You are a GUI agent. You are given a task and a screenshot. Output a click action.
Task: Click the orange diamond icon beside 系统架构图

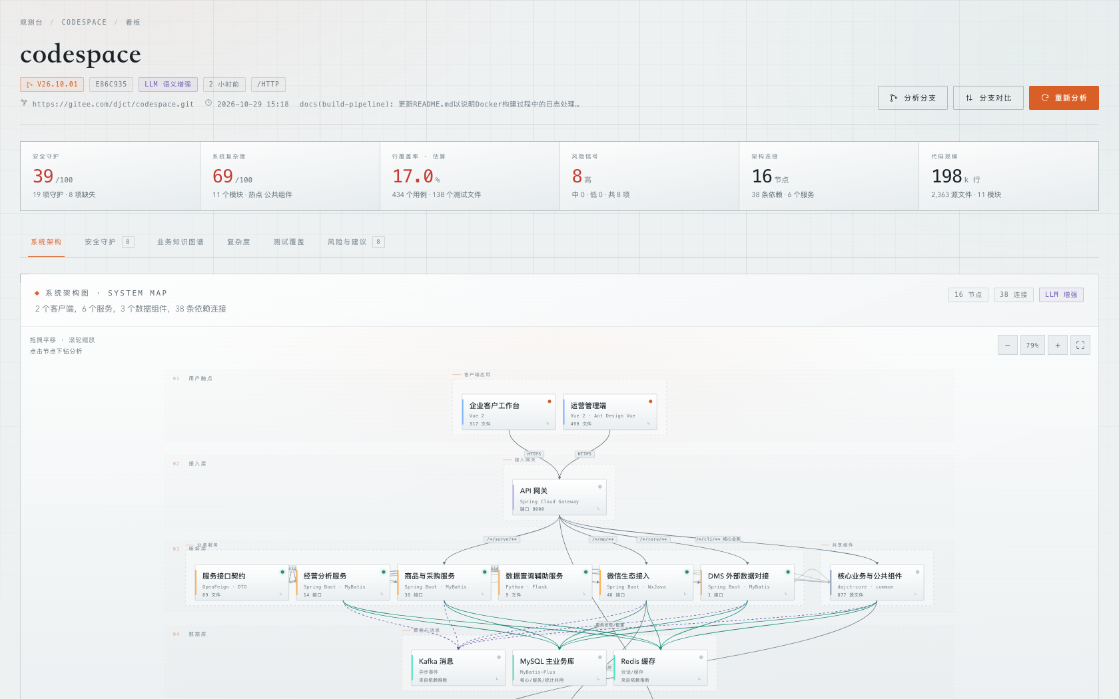pyautogui.click(x=37, y=293)
